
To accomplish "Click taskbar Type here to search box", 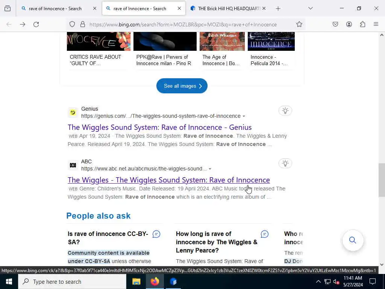I will (72, 281).
